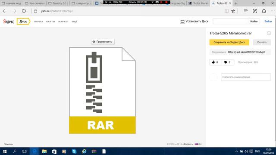Open Skype from the taskbar

74,151
